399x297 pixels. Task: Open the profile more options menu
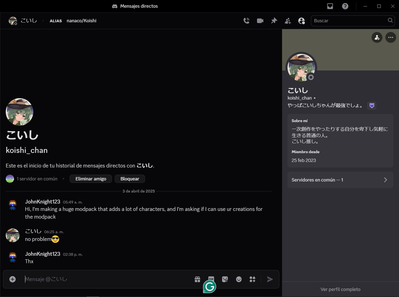click(390, 37)
